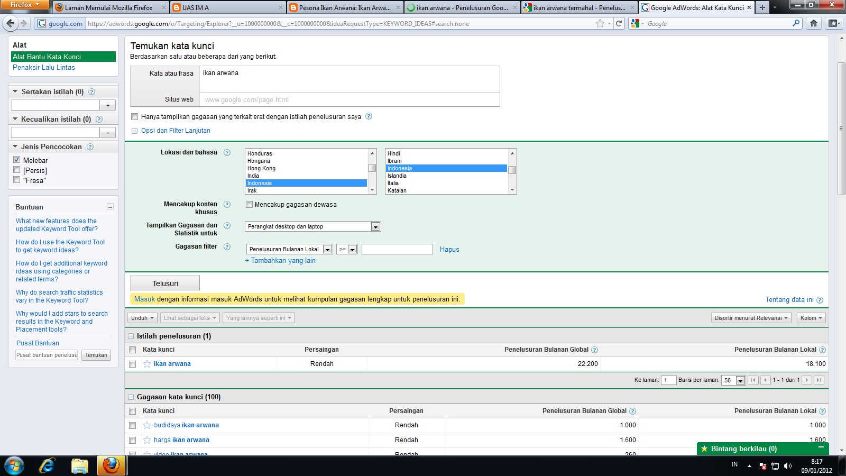Viewport: 846px width, 476px height.
Task: Switch to the Pesona Ikan Arwana tab
Action: point(345,7)
